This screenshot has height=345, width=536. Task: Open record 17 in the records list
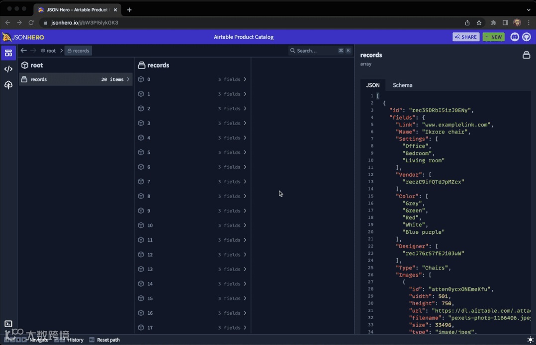[192, 328]
